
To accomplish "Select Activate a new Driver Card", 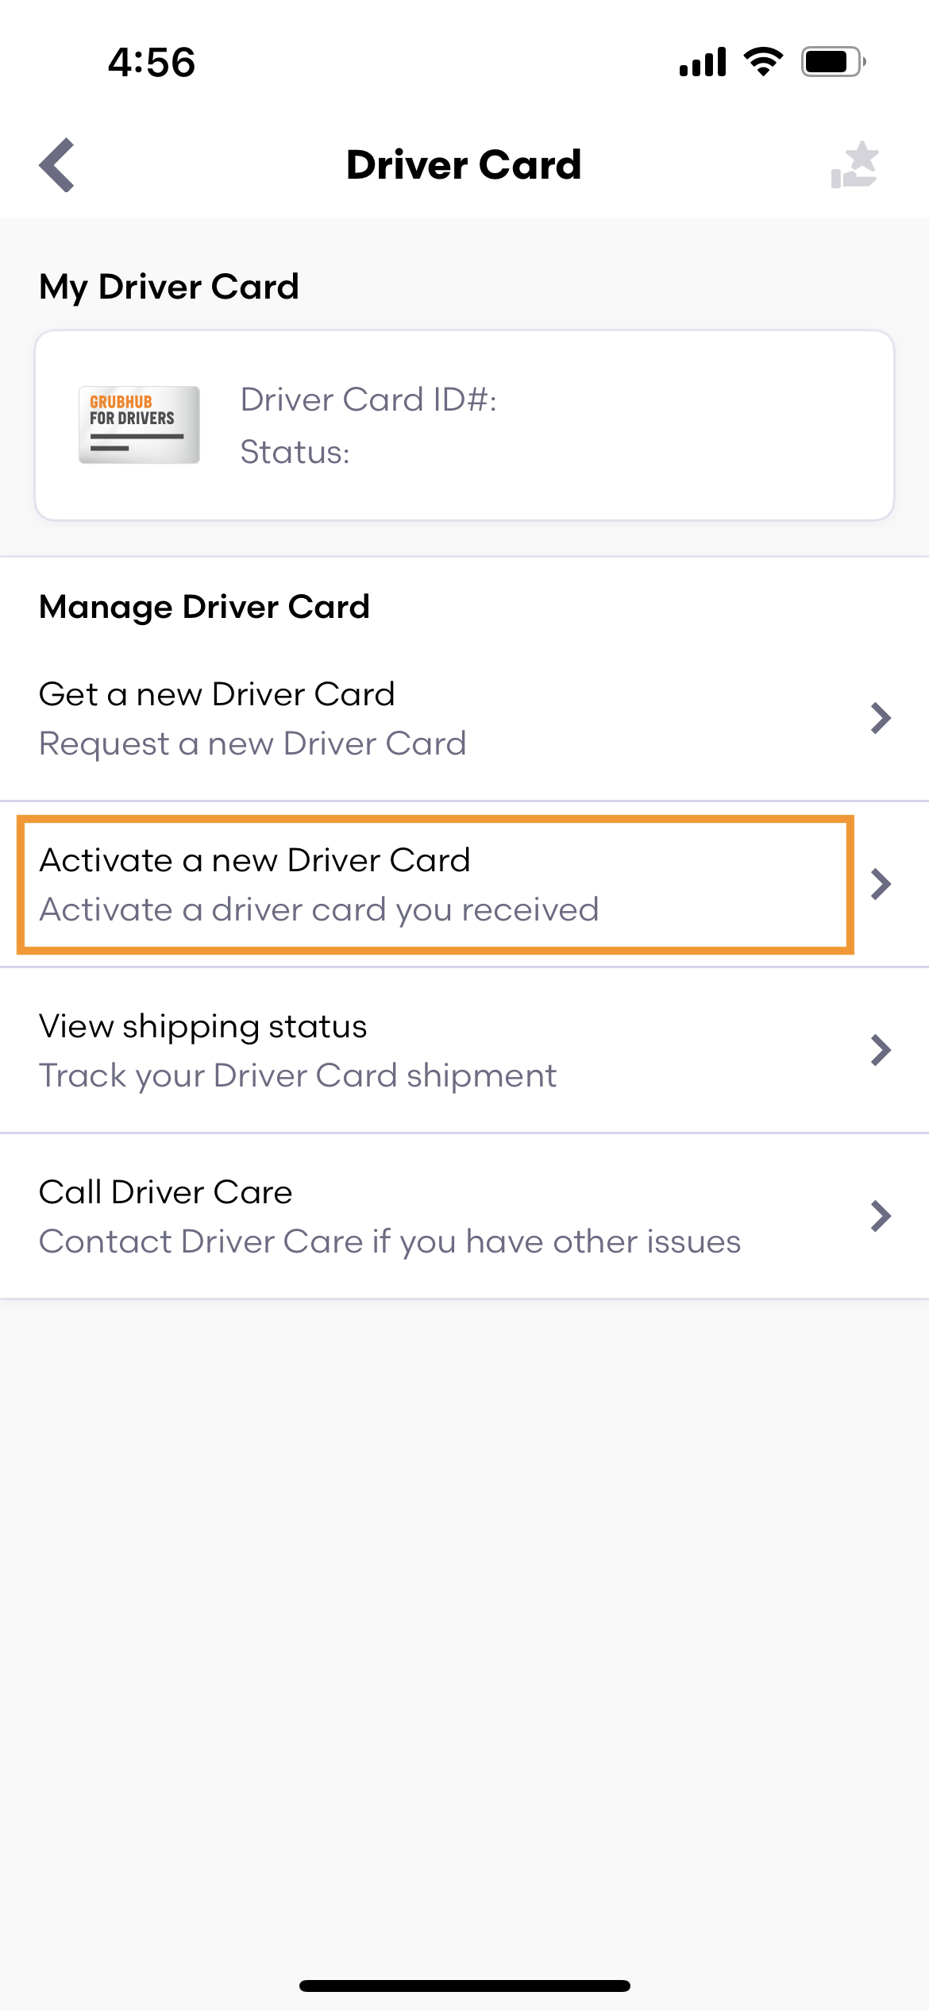I will [464, 884].
